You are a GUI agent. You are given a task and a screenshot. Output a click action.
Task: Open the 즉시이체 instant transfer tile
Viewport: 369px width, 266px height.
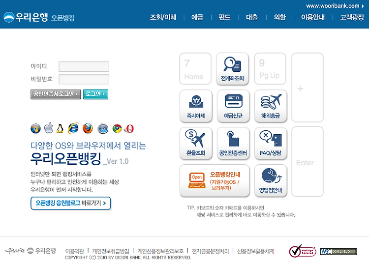[x=196, y=106]
